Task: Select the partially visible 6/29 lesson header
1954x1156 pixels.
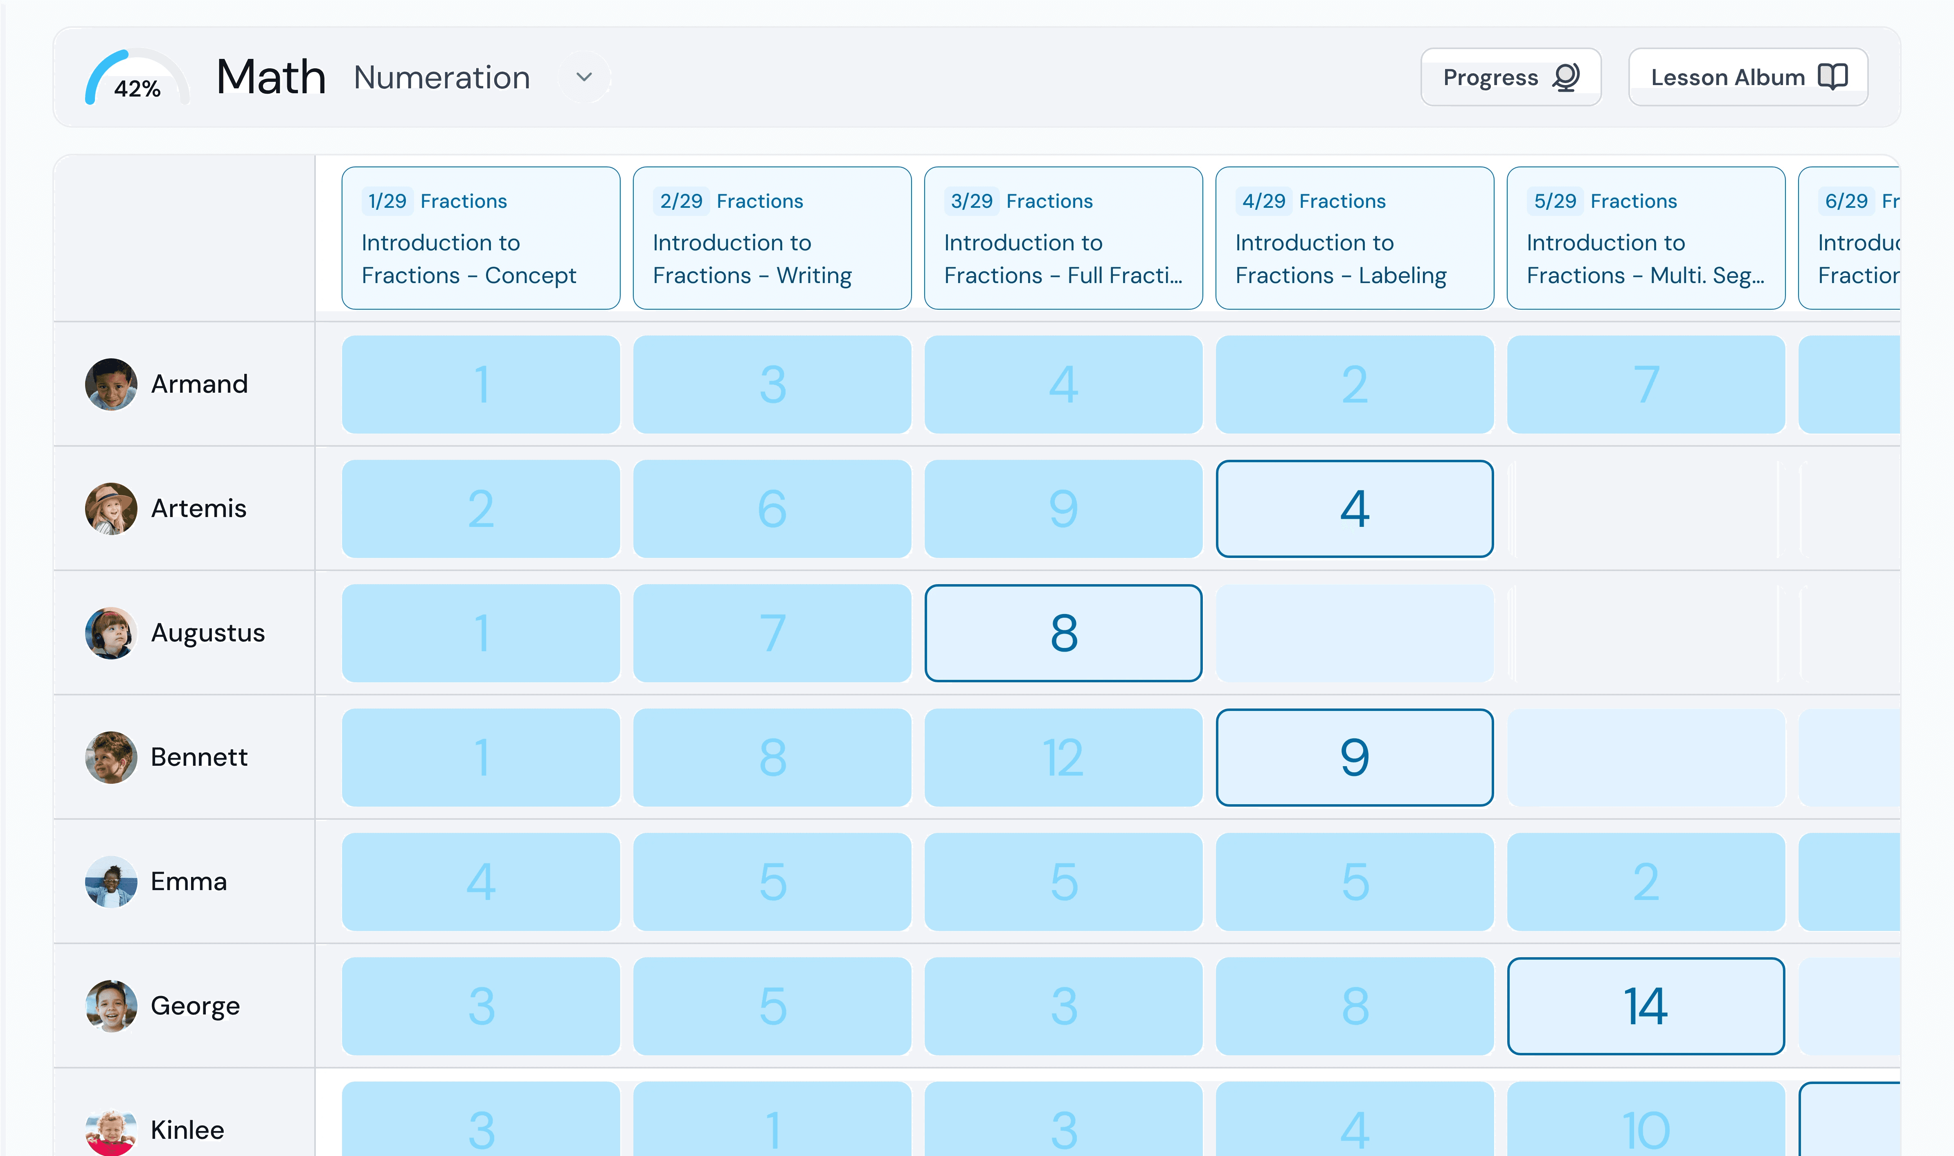Action: [x=1850, y=238]
